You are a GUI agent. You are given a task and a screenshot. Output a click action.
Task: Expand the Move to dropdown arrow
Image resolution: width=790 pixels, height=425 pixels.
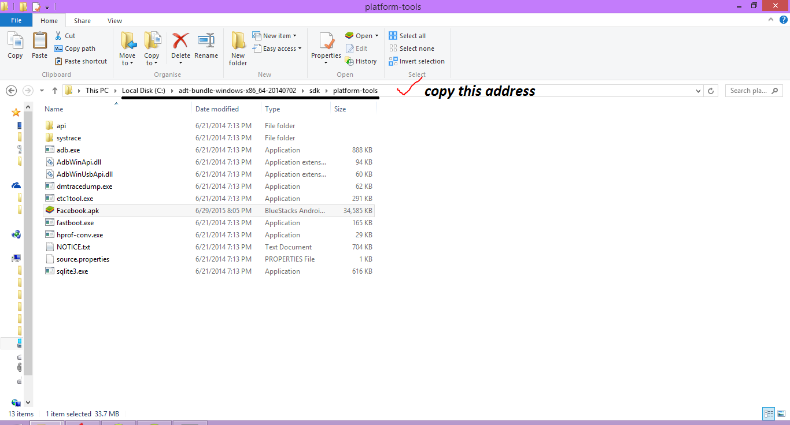click(127, 63)
